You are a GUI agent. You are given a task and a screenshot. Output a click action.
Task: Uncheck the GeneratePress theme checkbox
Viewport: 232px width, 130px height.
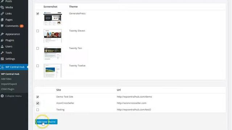pyautogui.click(x=38, y=14)
